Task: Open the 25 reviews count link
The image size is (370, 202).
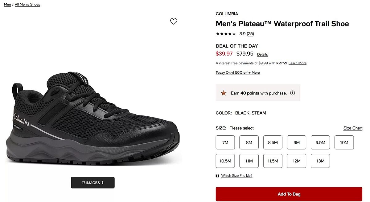Action: [250, 34]
